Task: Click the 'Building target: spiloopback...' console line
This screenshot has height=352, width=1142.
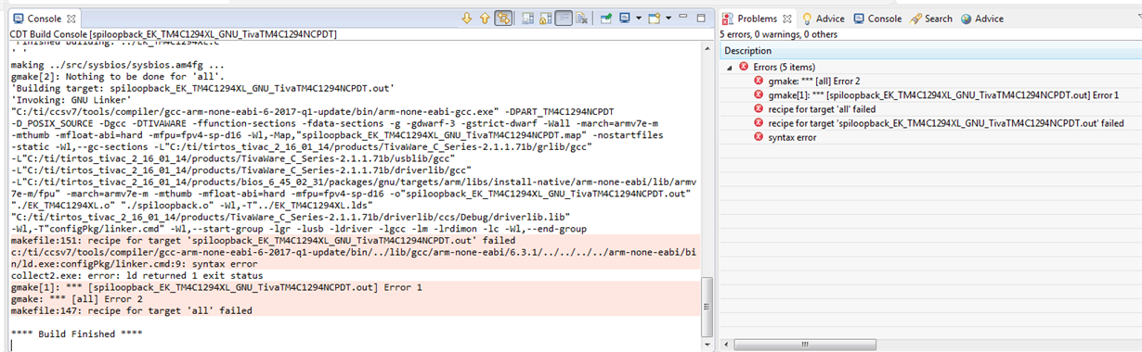Action: click(x=202, y=88)
